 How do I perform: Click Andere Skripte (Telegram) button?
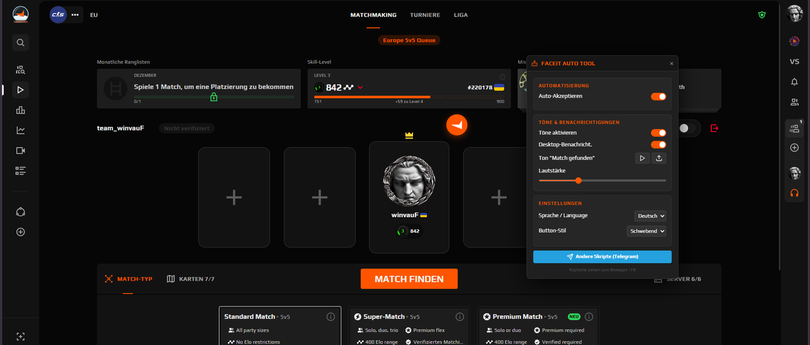tap(602, 256)
